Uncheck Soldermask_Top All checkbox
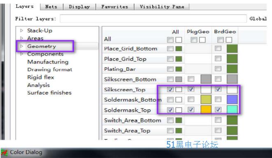The height and width of the screenshot is (158, 272). pyautogui.click(x=170, y=110)
